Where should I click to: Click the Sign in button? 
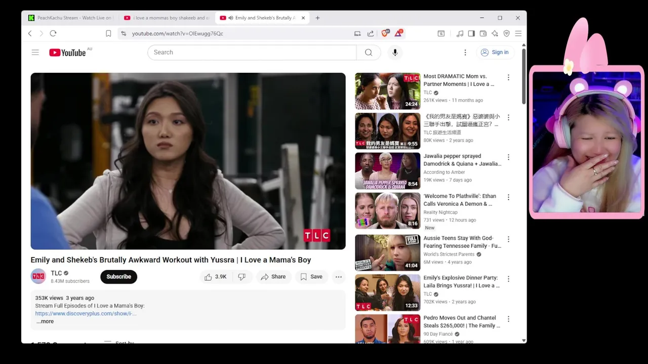pyautogui.click(x=495, y=52)
